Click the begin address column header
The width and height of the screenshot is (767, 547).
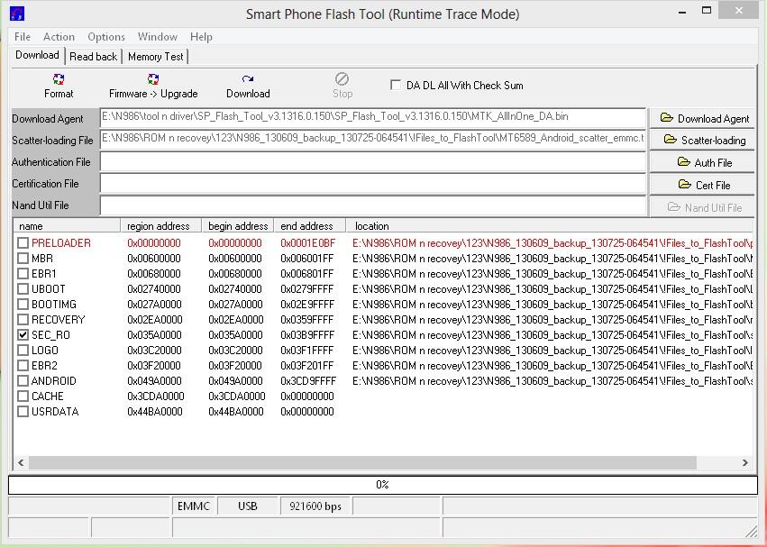(x=237, y=226)
